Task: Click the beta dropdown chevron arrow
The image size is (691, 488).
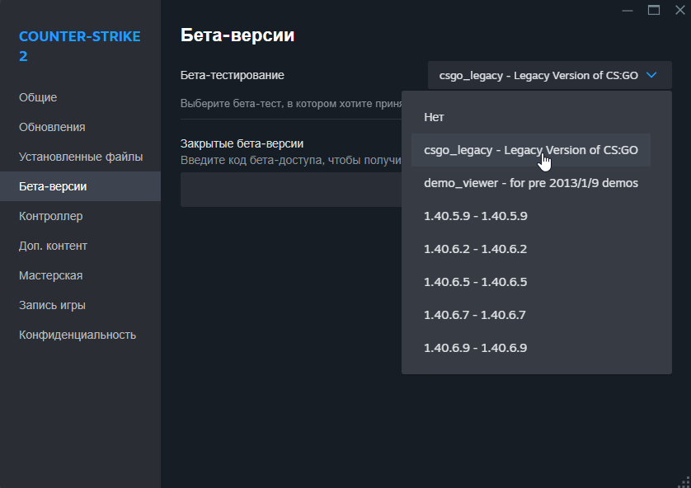Action: click(651, 75)
